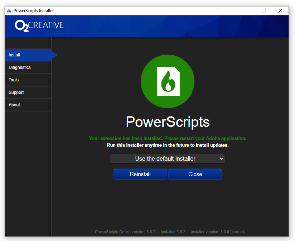Switch to the Tools tab
295x241 pixels.
click(28, 80)
